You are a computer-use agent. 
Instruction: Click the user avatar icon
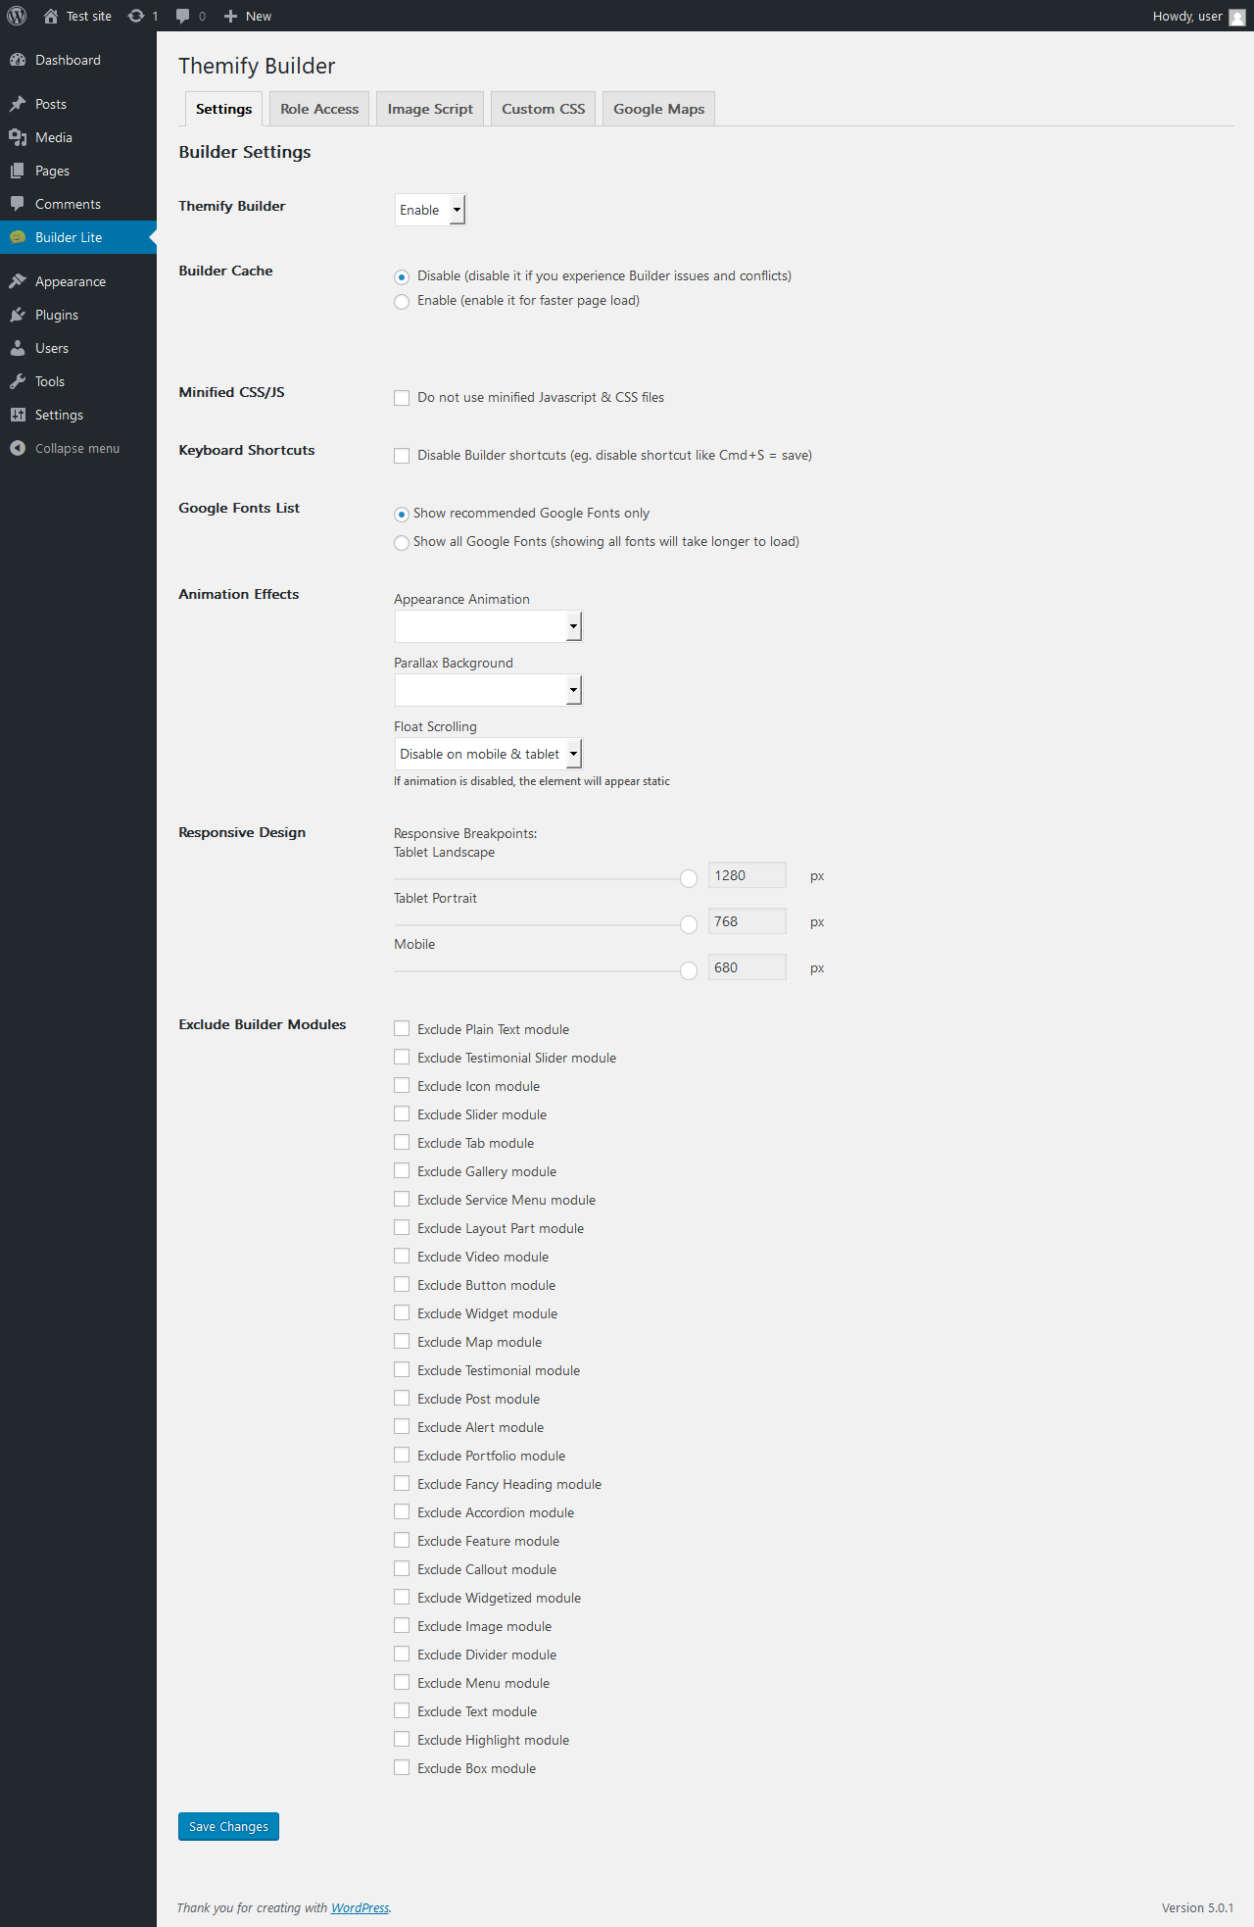[x=1237, y=17]
